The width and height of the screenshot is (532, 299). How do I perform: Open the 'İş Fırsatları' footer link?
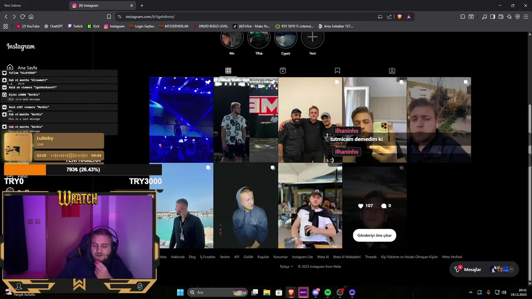[x=208, y=257]
